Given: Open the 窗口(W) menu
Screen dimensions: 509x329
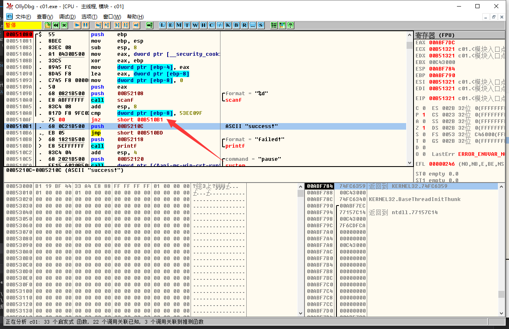Looking at the screenshot, I should pos(112,17).
